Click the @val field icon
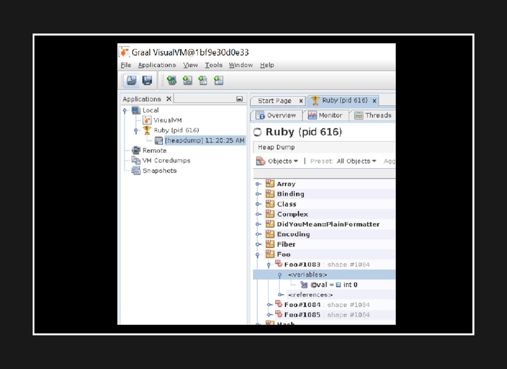The width and height of the screenshot is (507, 369). [304, 284]
